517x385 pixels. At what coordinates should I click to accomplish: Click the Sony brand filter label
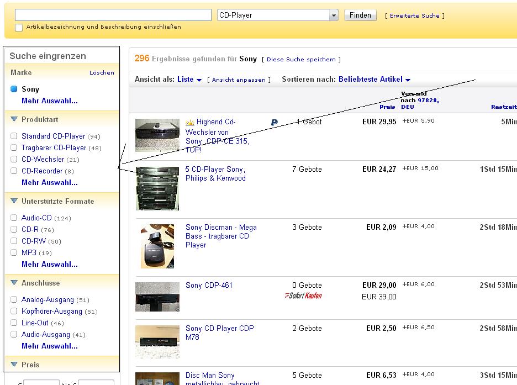pyautogui.click(x=30, y=89)
